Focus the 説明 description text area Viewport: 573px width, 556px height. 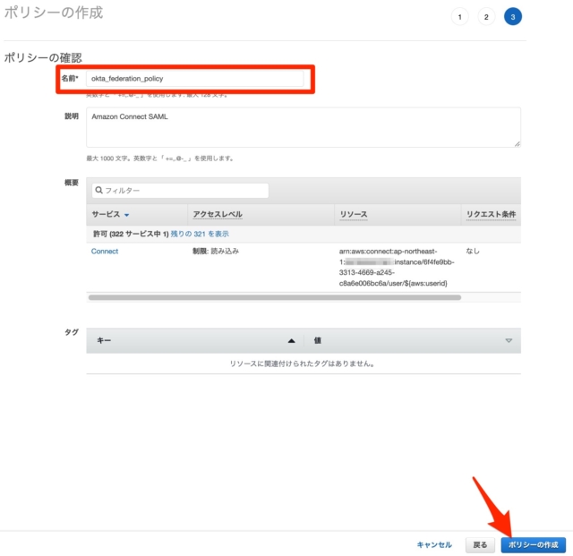click(x=303, y=127)
